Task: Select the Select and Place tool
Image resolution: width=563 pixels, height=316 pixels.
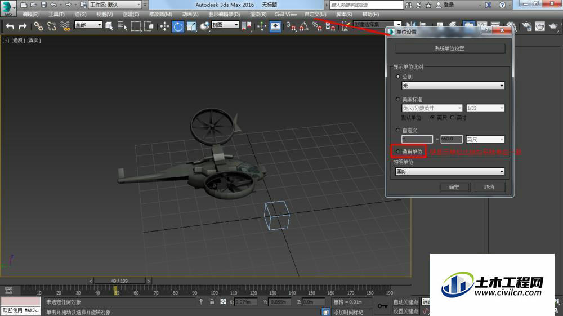Action: point(204,26)
